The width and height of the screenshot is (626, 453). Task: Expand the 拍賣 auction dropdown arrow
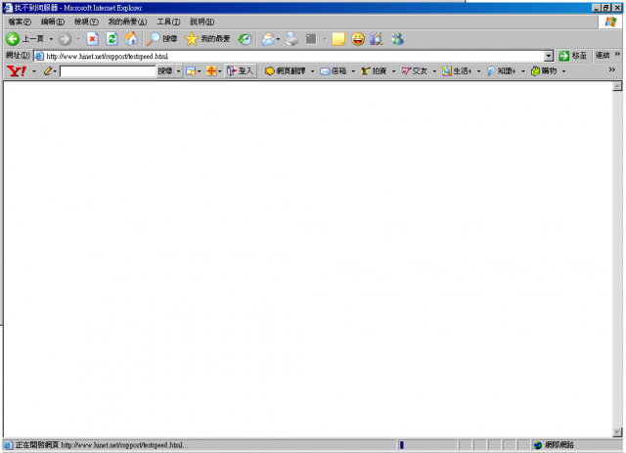(393, 71)
